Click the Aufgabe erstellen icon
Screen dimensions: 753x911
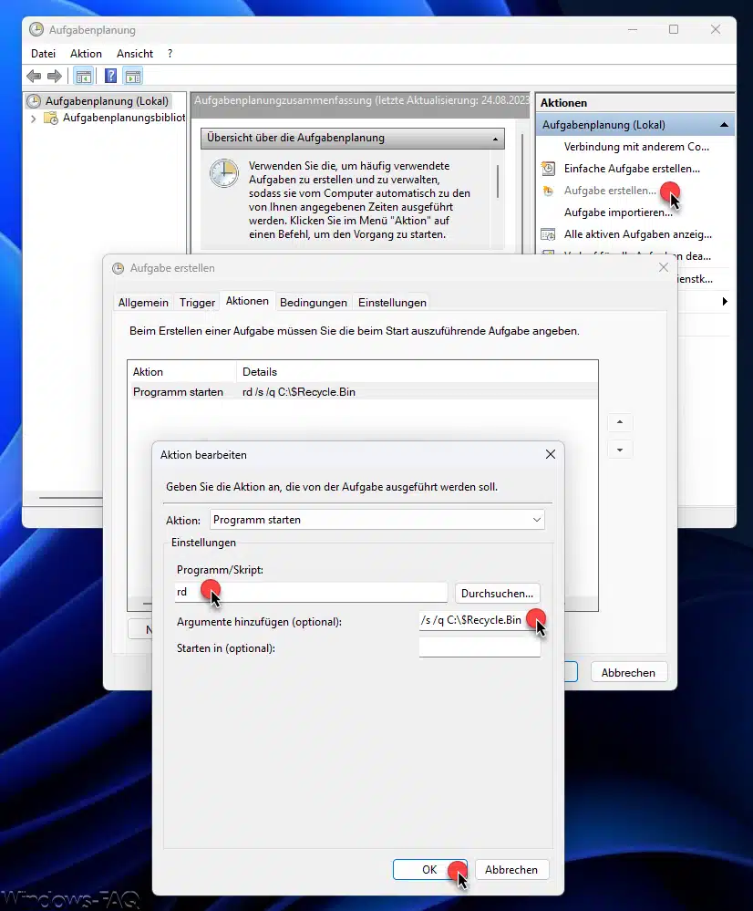click(x=548, y=191)
